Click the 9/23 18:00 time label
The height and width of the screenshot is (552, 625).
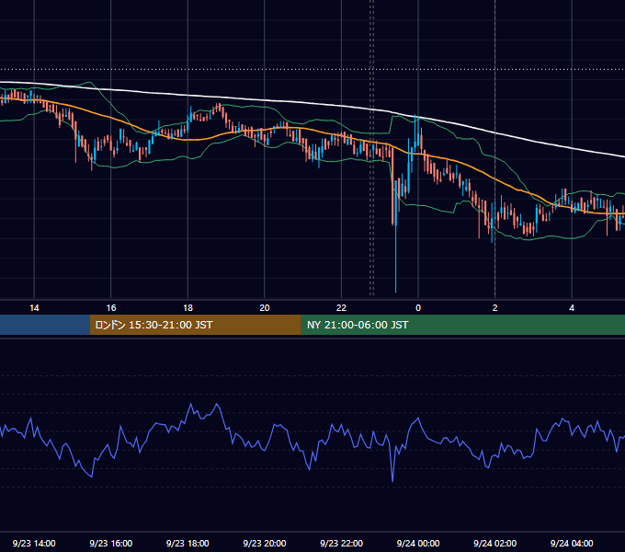coord(187,543)
